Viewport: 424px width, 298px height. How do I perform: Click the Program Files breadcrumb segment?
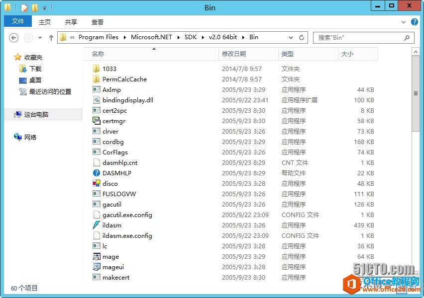click(99, 37)
